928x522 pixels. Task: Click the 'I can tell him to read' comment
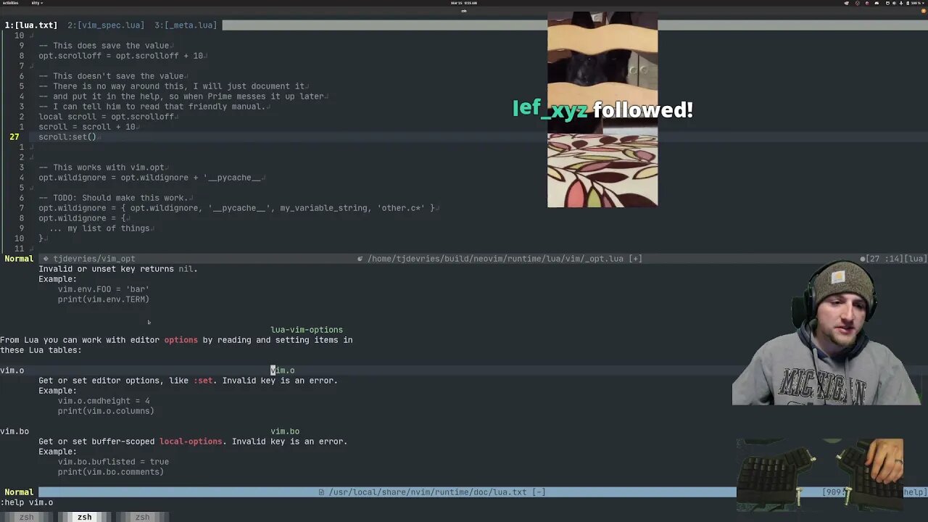point(152,107)
